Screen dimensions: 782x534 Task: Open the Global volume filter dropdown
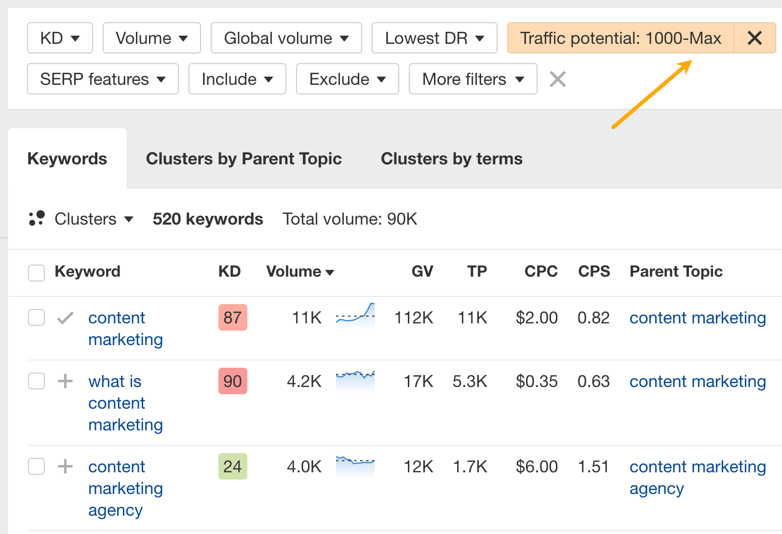click(286, 38)
